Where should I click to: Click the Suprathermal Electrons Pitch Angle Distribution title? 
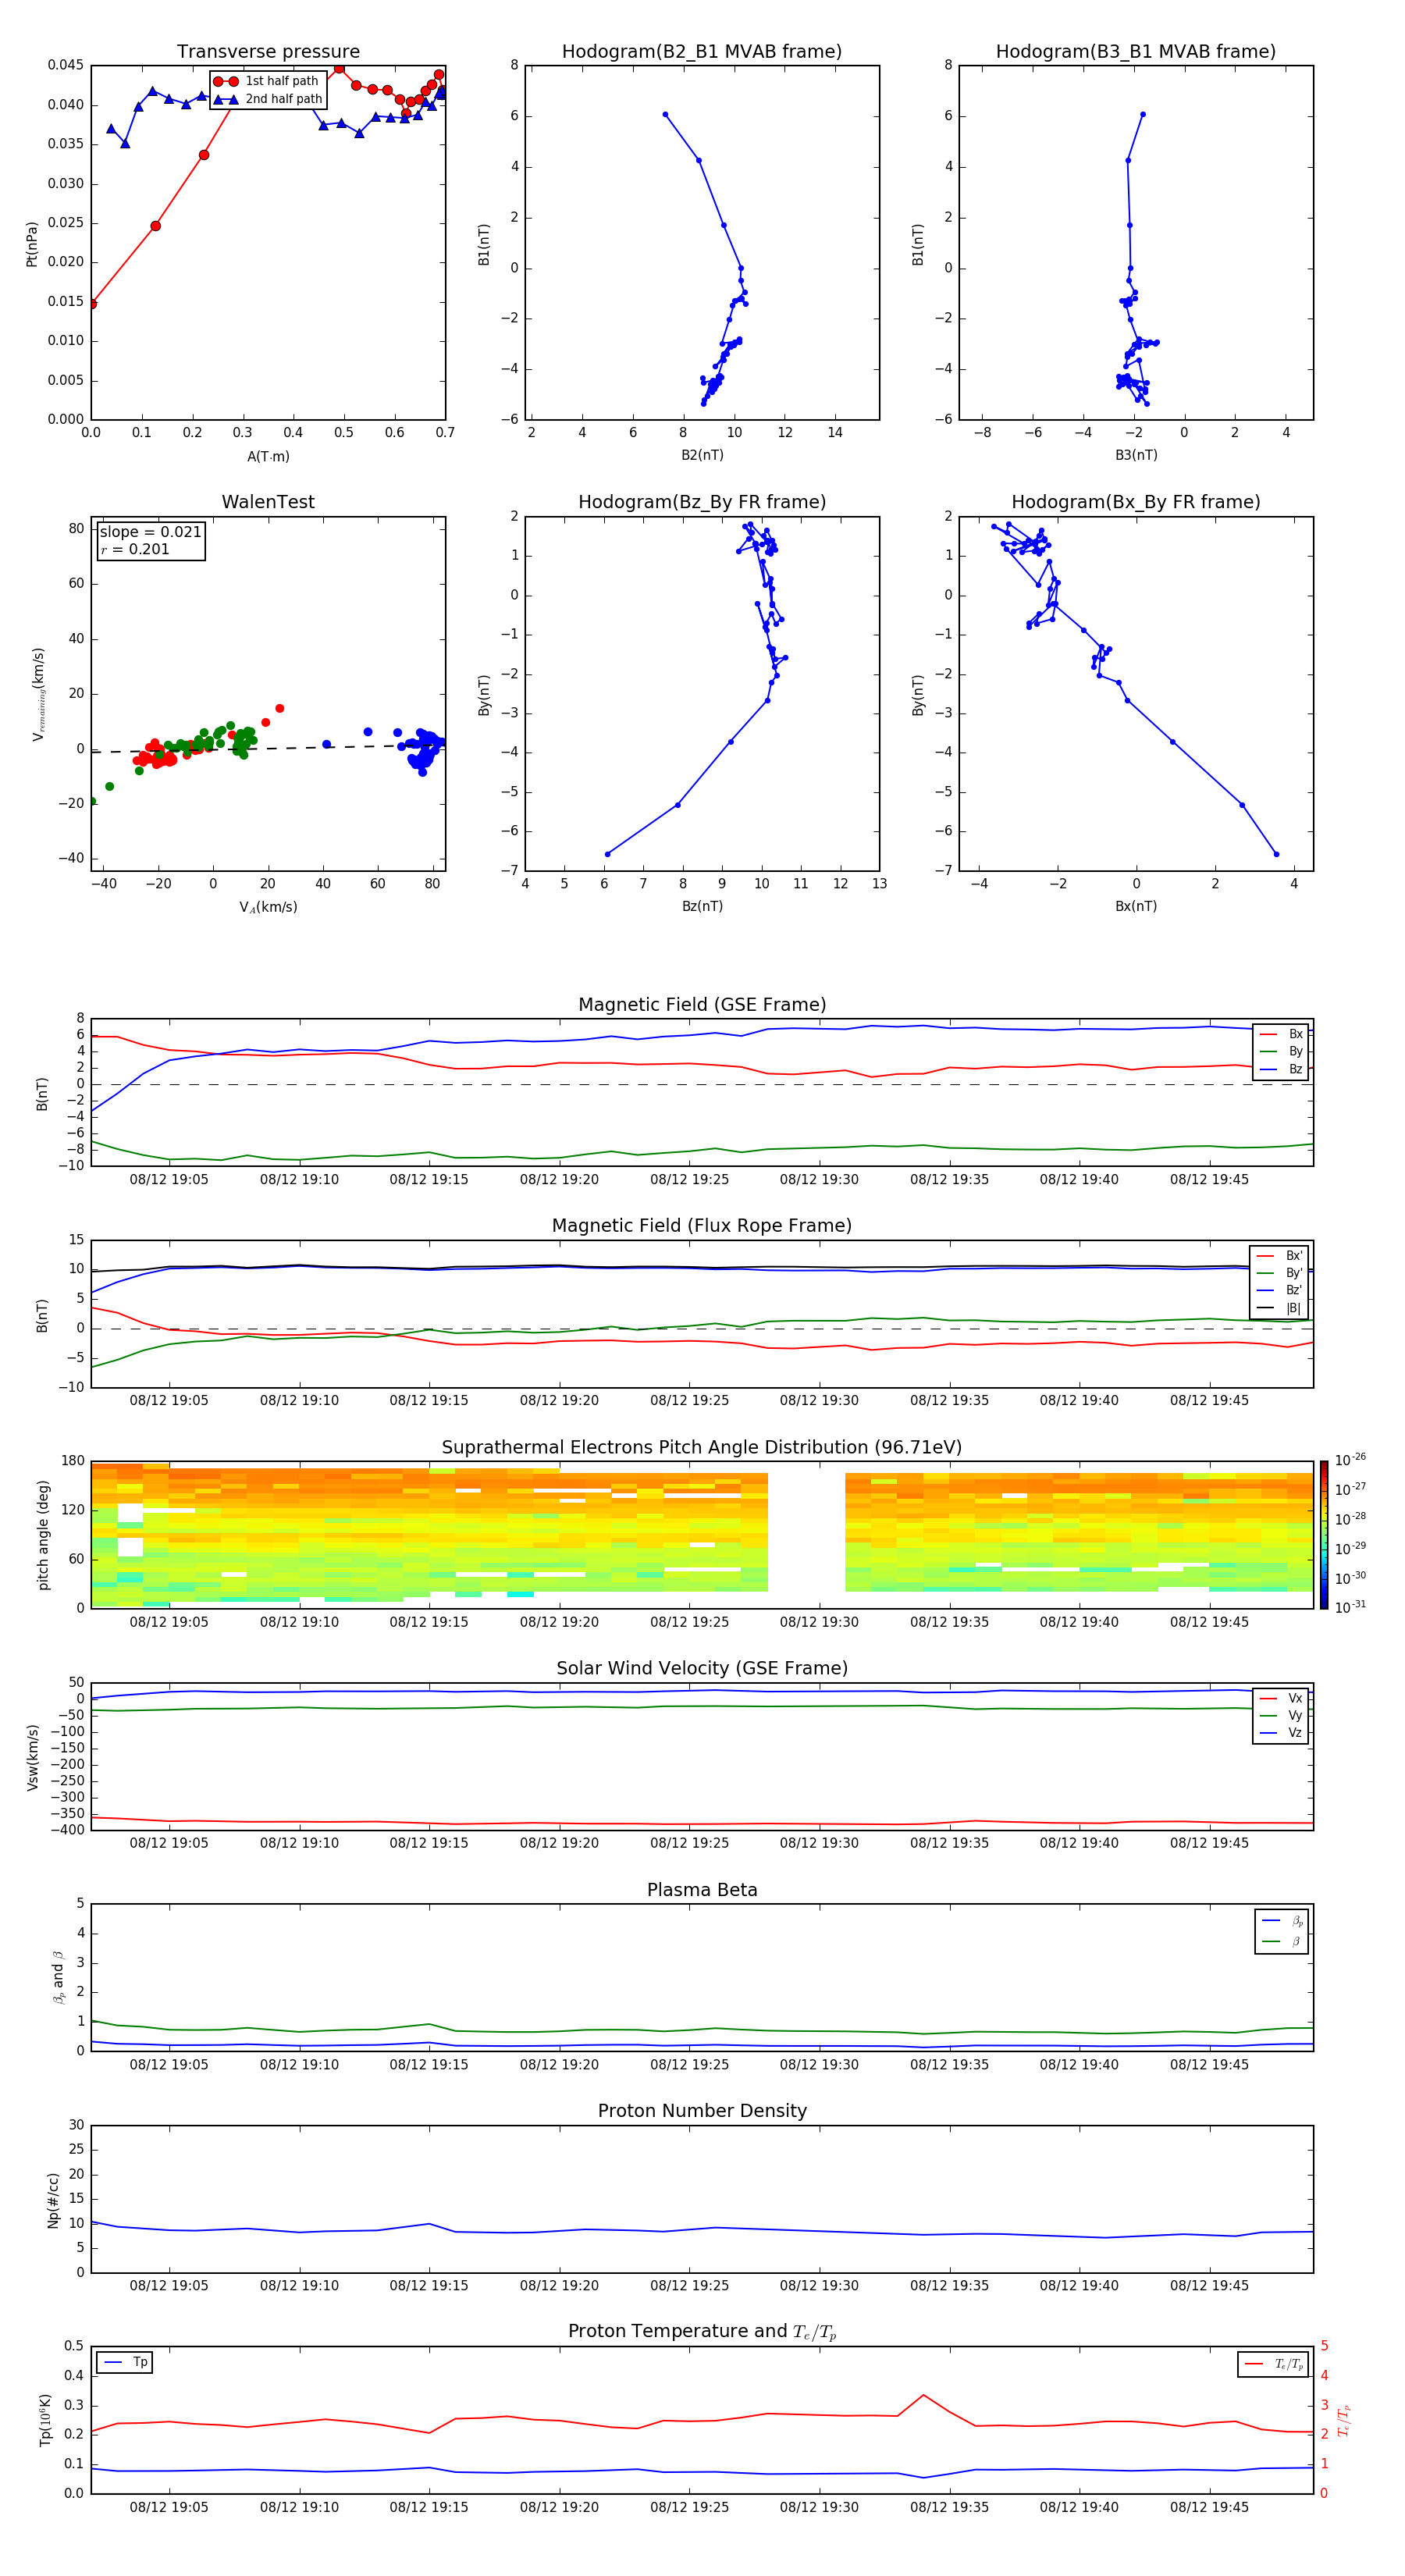(x=702, y=1448)
